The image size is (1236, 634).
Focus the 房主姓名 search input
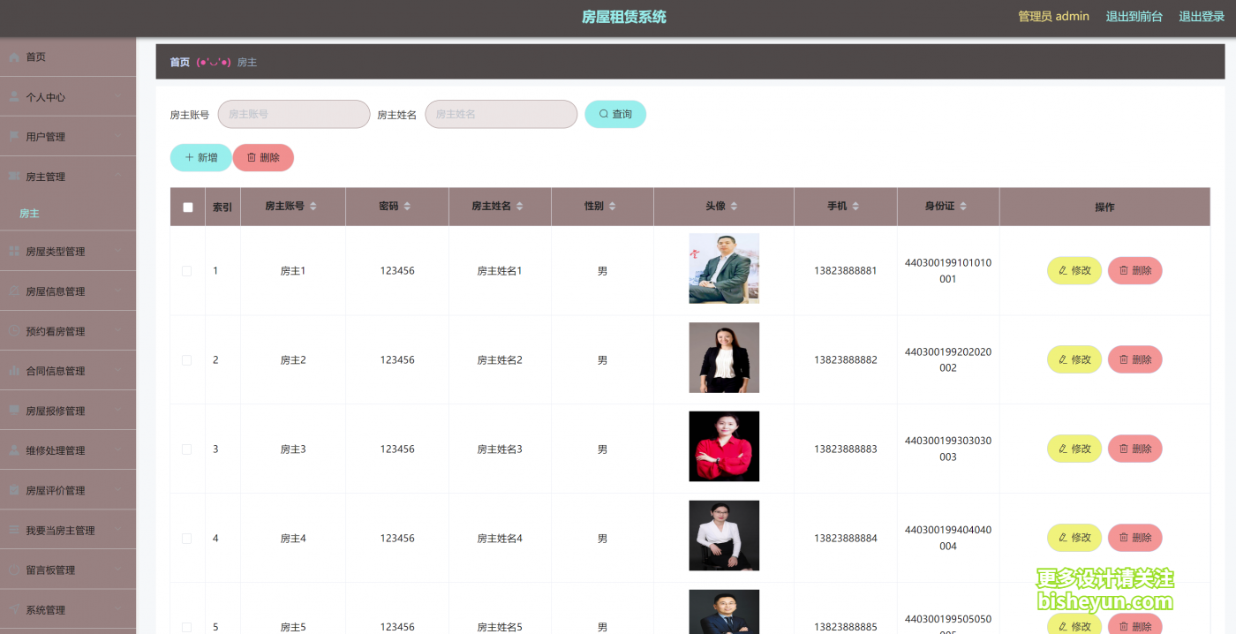[x=501, y=114]
